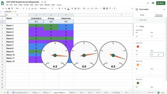The height and width of the screenshot is (94, 167).
Task: Switch to the Setup tab in Chart editor
Action: (142, 15)
